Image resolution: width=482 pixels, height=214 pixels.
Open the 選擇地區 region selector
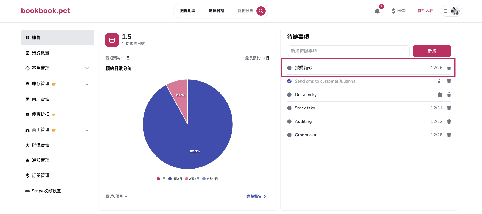point(188,11)
